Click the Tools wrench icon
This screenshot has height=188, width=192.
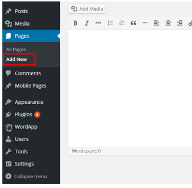[8, 152]
